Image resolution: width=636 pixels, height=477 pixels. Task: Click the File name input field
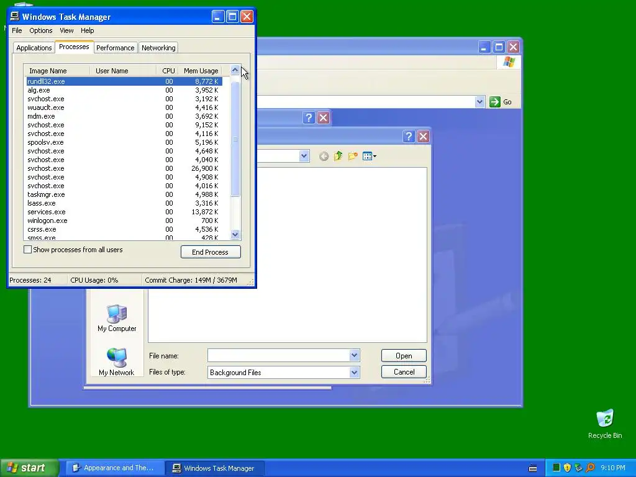point(278,356)
